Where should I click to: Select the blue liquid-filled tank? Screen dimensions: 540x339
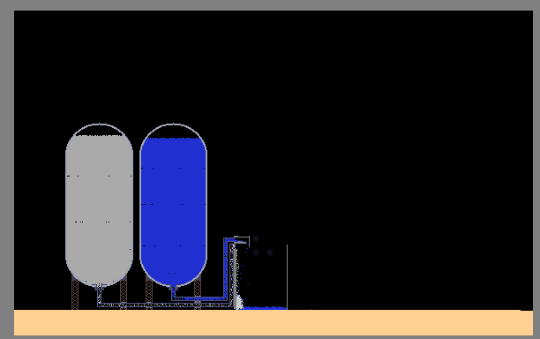click(x=173, y=205)
